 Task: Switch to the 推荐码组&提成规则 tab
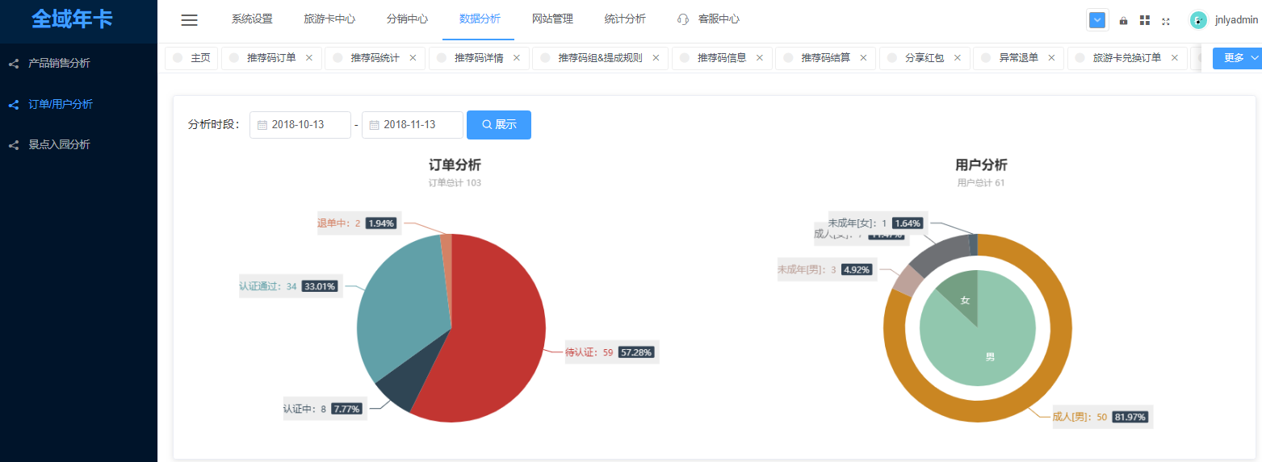pyautogui.click(x=600, y=58)
